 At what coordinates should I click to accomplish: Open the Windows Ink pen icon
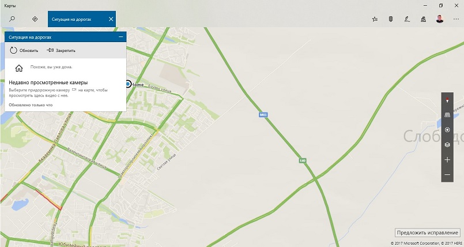(x=407, y=19)
